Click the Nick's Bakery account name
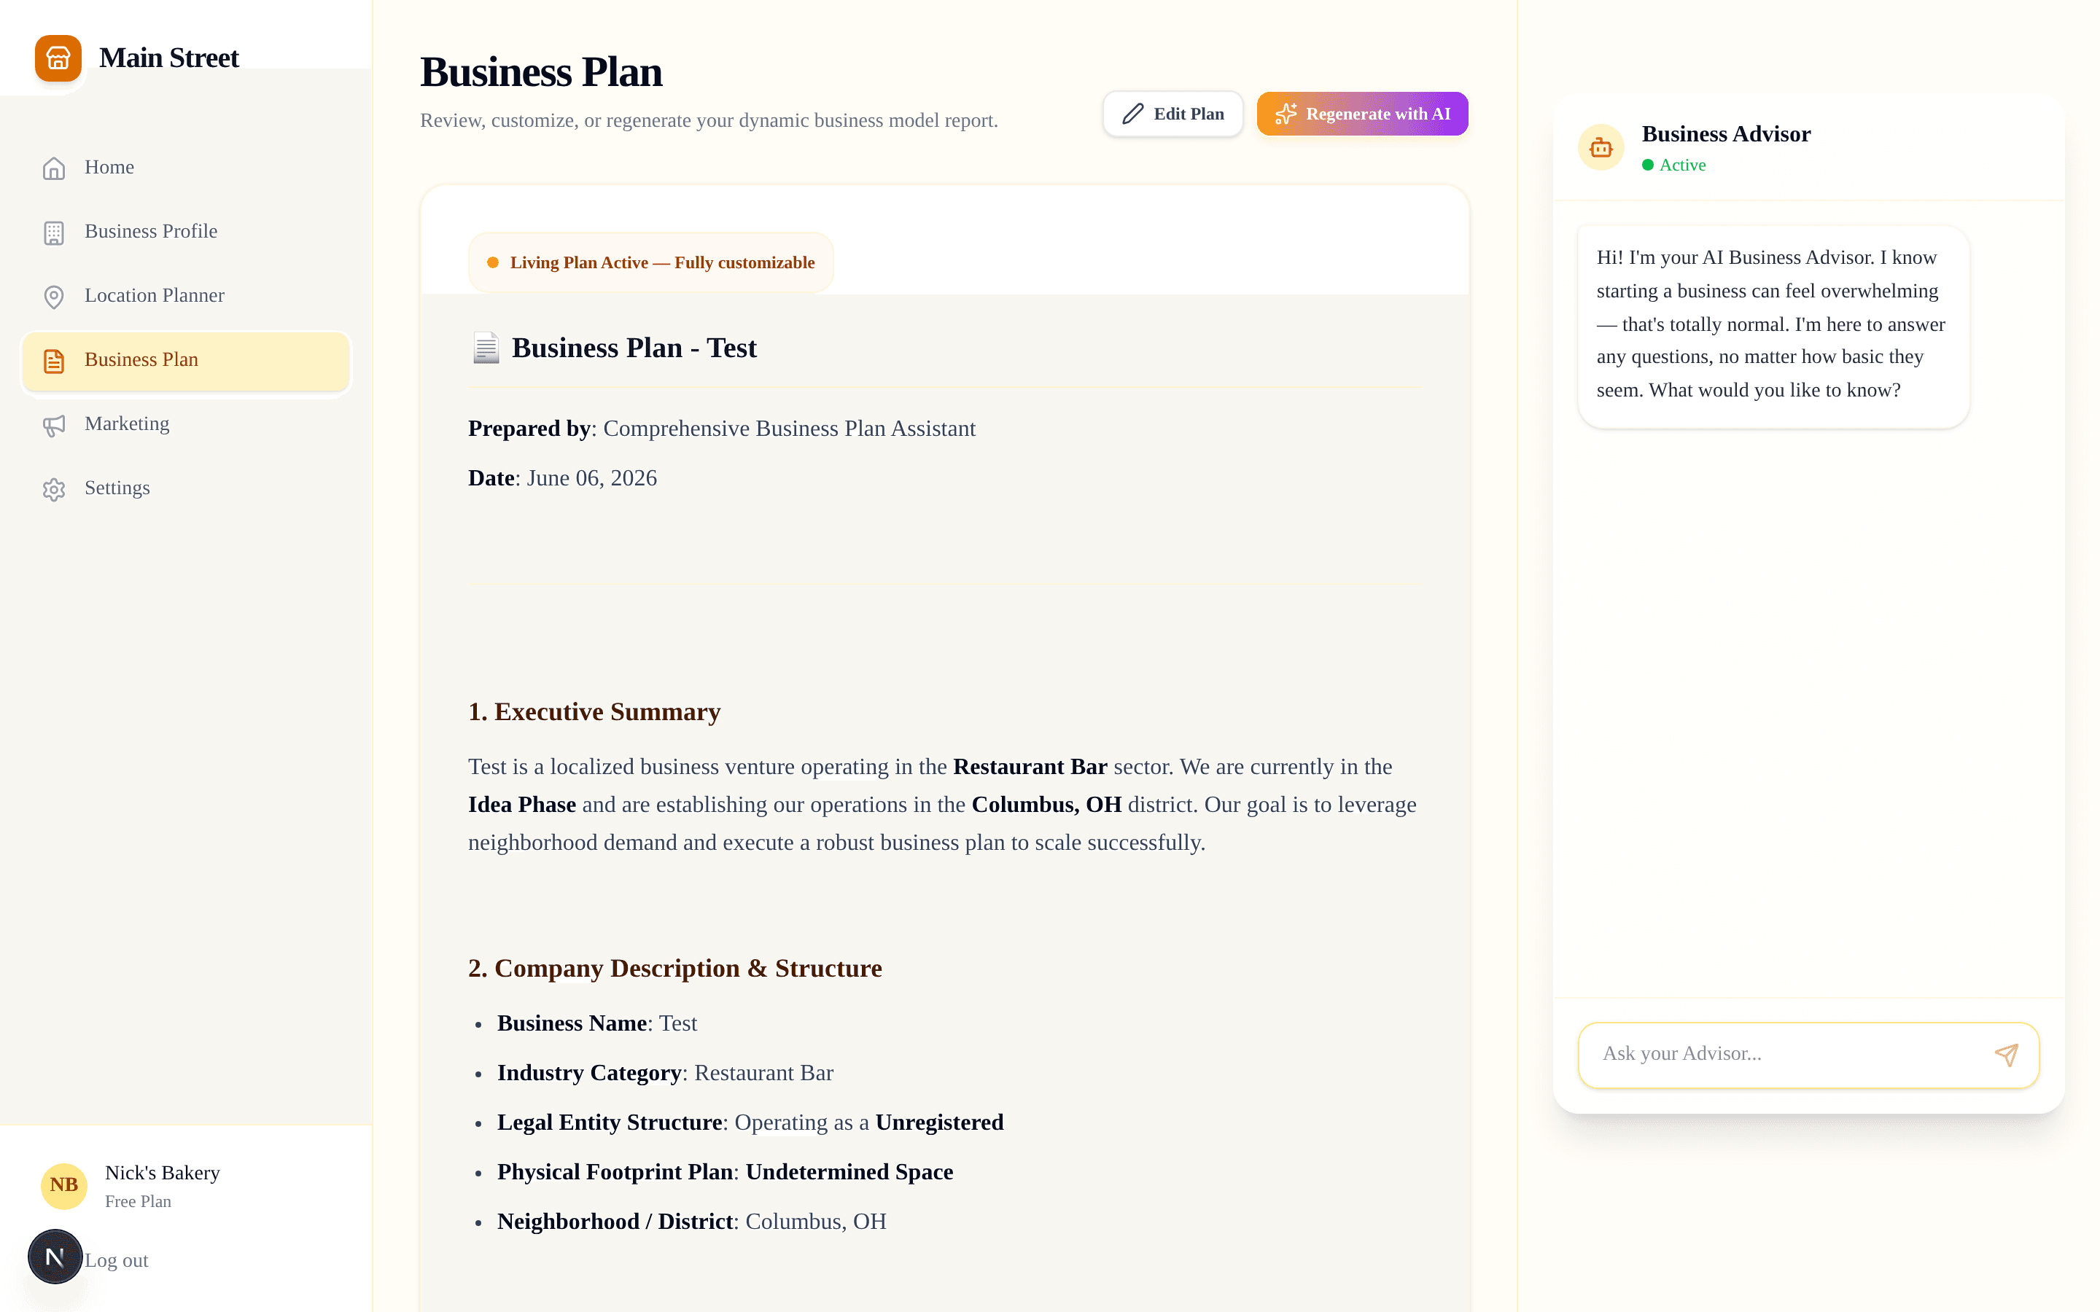This screenshot has height=1312, width=2100. click(163, 1174)
